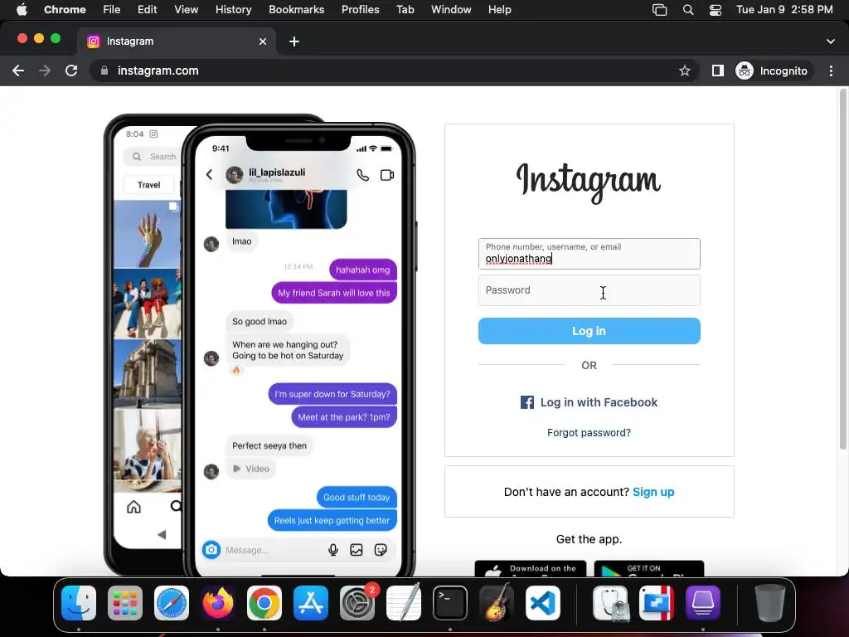Screen dimensions: 849x637
Task: Open the History menu
Action: click(233, 9)
